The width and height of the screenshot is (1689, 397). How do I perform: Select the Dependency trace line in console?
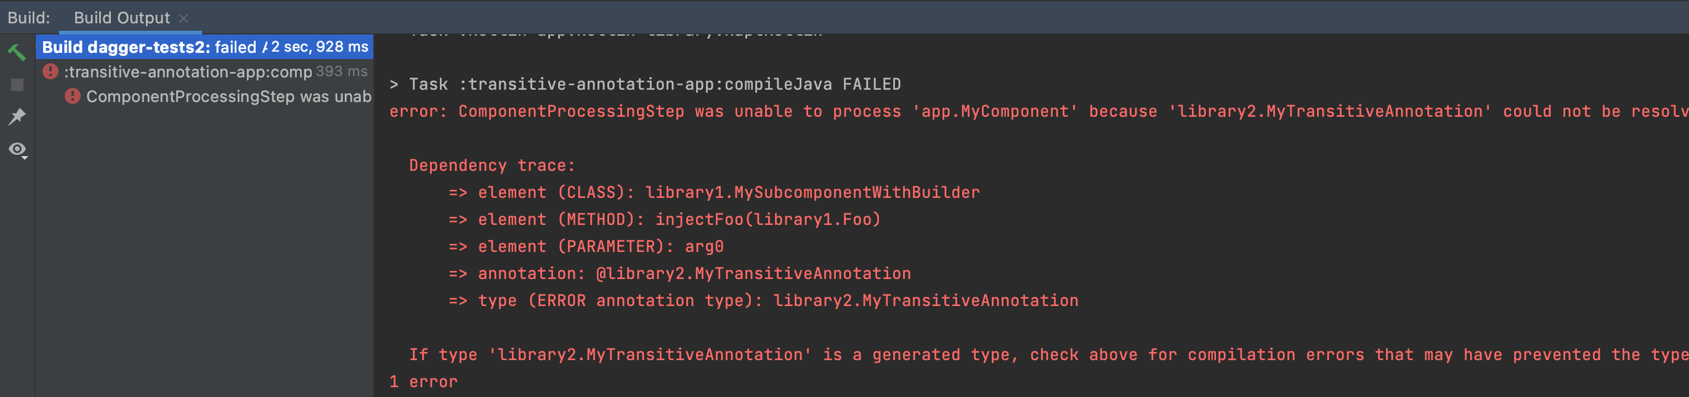click(492, 165)
